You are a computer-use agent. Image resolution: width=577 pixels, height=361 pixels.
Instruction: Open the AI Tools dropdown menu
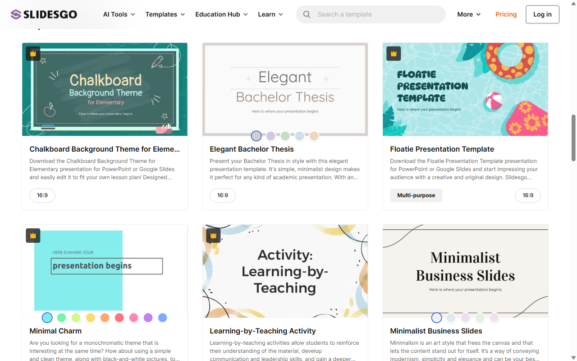[119, 14]
